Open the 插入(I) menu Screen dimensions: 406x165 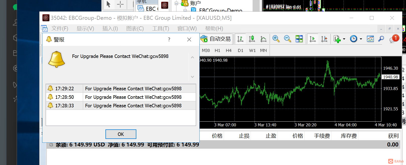(x=110, y=29)
